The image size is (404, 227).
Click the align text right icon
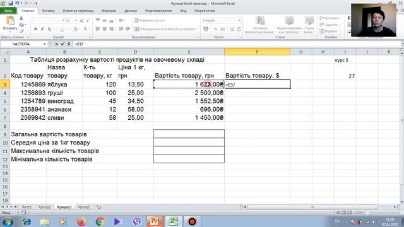111,29
